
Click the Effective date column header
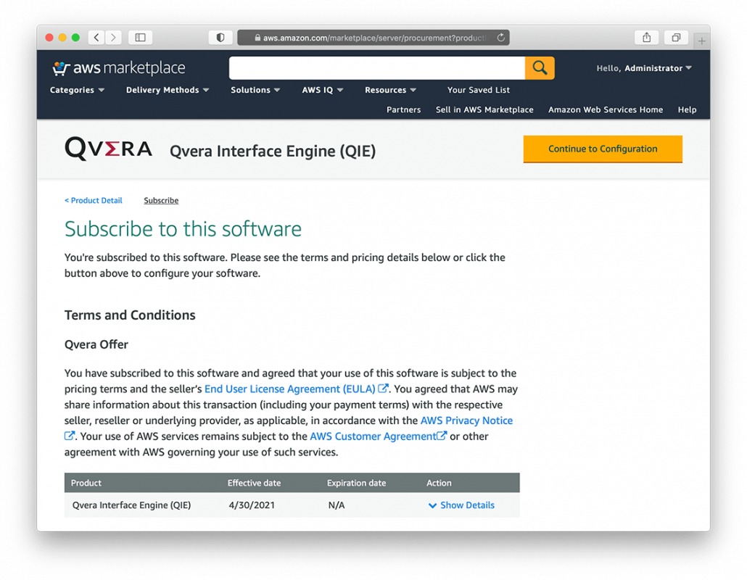point(254,483)
